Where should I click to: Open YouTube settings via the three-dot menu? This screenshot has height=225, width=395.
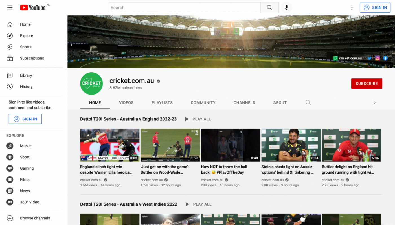(352, 8)
